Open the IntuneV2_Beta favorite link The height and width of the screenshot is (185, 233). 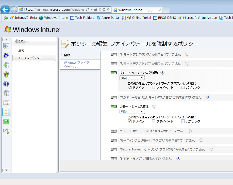[x=24, y=18]
